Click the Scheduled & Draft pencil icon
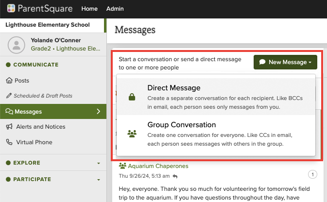 click(9, 96)
